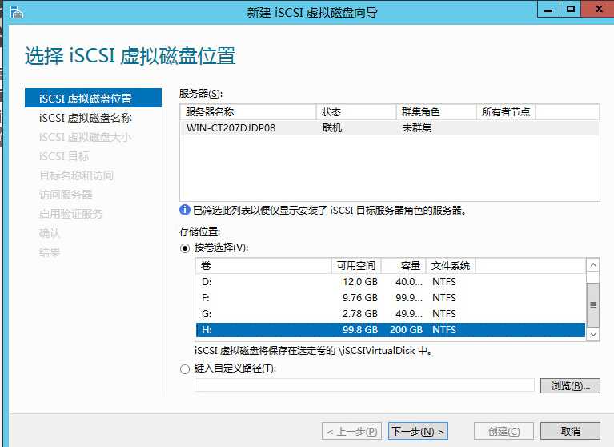
Task: Click the volume list scrollbar thumb
Action: (x=593, y=305)
